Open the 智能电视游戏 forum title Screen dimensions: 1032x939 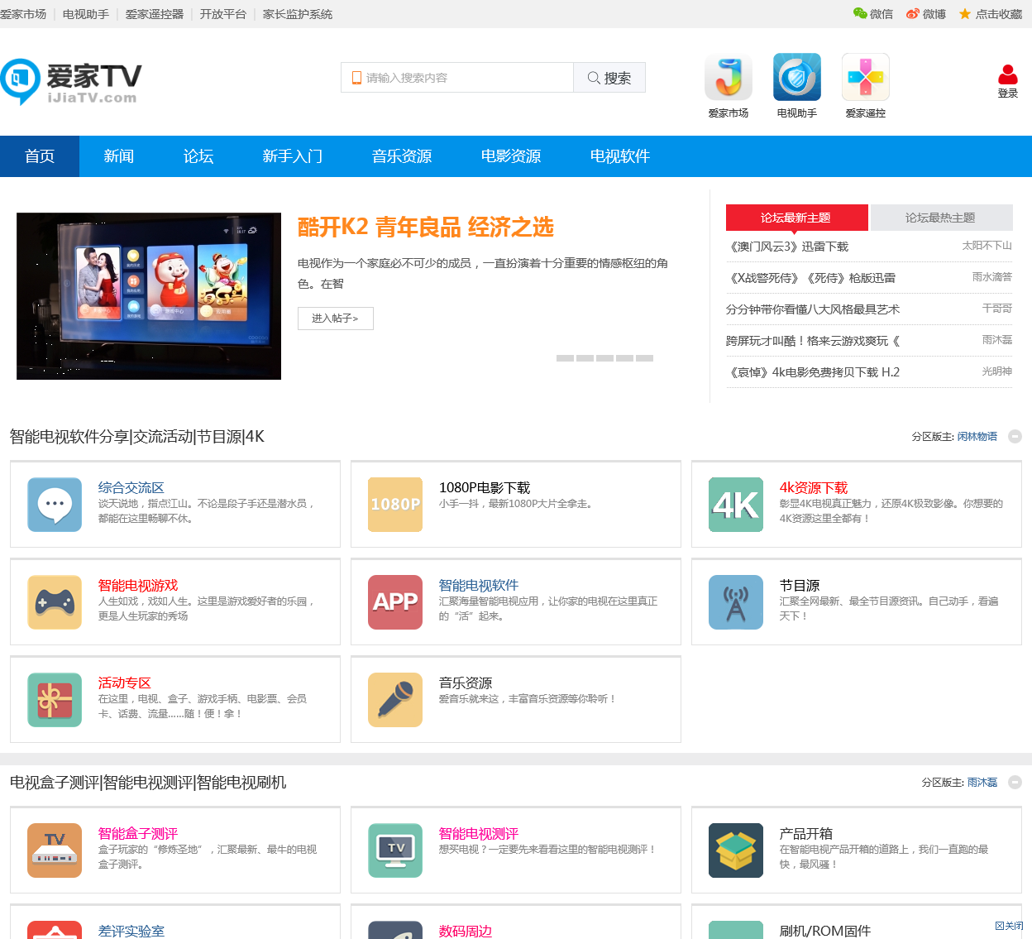pyautogui.click(x=138, y=586)
